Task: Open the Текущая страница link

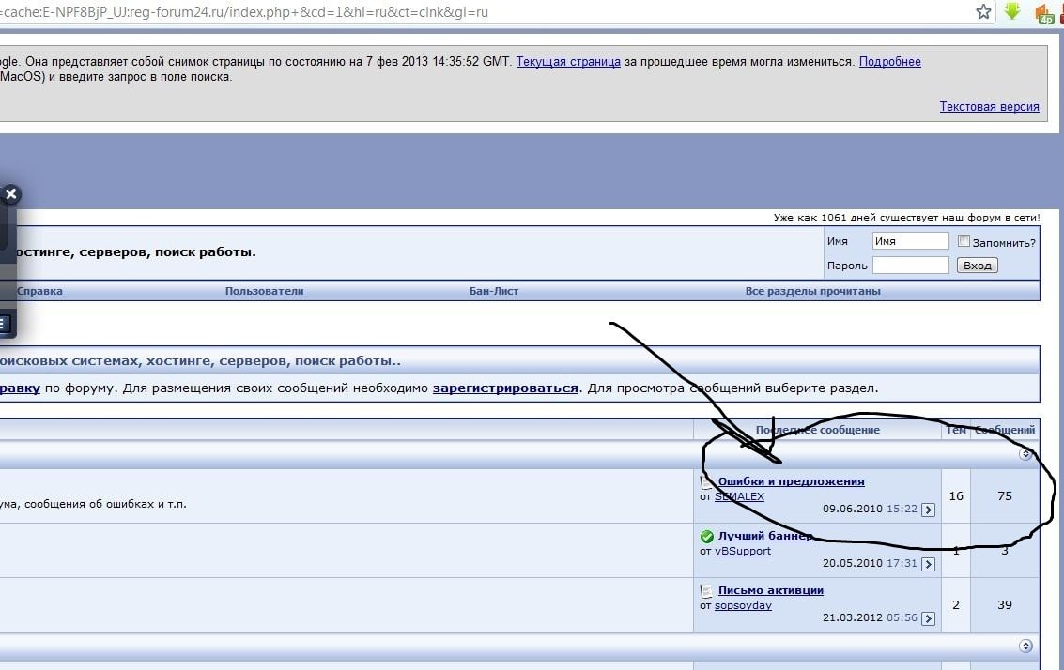Action: 568,62
